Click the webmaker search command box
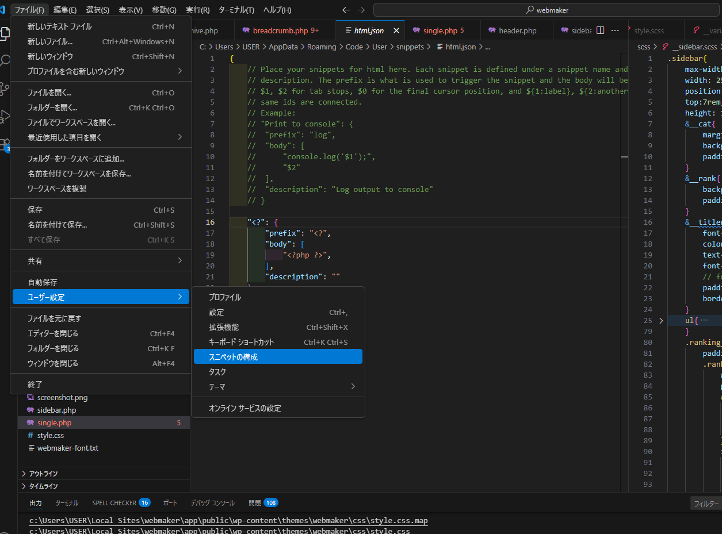Image resolution: width=722 pixels, height=534 pixels. pyautogui.click(x=547, y=10)
